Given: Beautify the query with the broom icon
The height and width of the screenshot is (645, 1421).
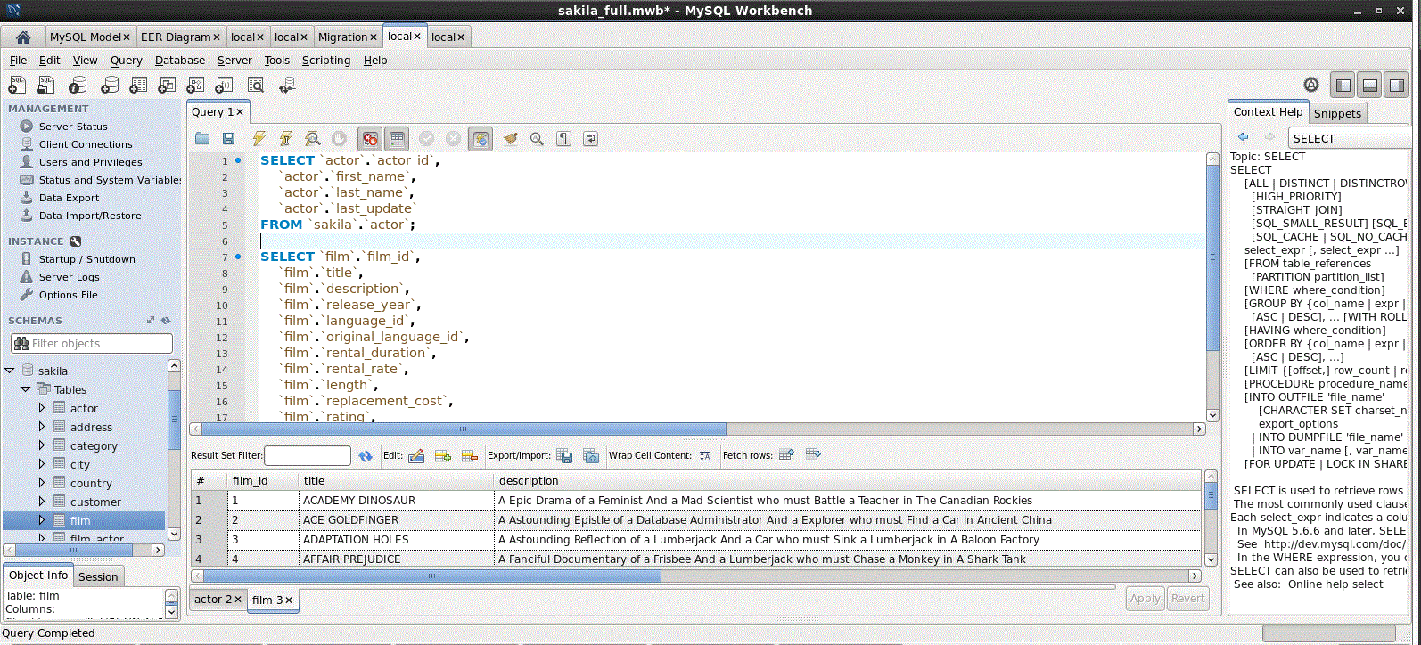Looking at the screenshot, I should 510,139.
